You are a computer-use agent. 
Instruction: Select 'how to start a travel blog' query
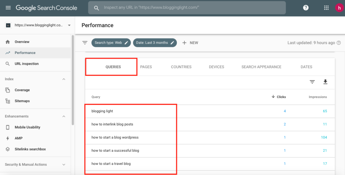pyautogui.click(x=210, y=164)
